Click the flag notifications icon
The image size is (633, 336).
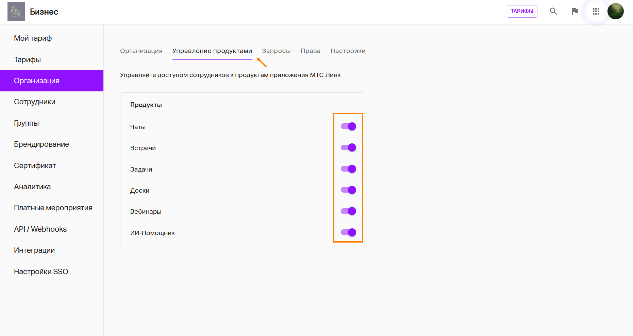click(575, 12)
